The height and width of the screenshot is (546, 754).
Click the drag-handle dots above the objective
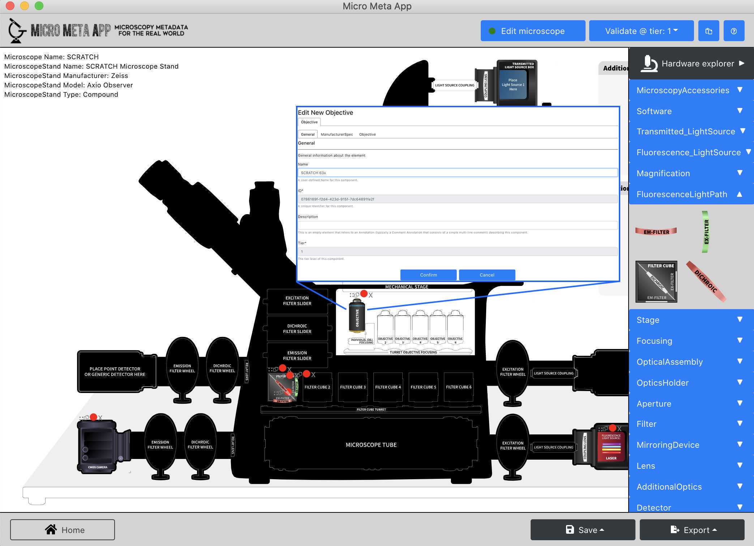coord(351,295)
